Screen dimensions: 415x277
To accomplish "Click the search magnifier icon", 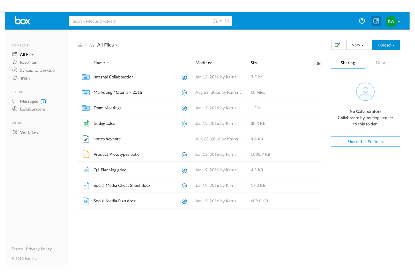I will (227, 21).
